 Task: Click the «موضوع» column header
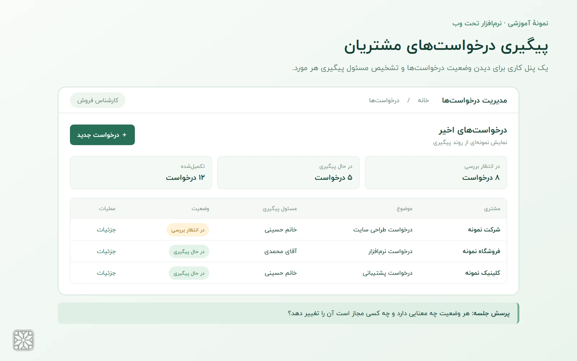(405, 209)
